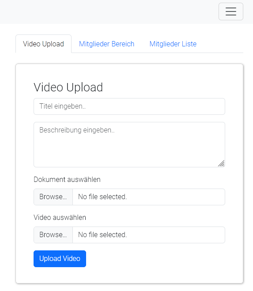Click the Dokument auswählen label
This screenshot has height=291, width=253.
pos(67,179)
